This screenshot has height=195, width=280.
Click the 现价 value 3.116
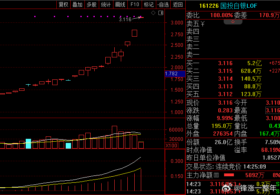[x=225, y=103]
